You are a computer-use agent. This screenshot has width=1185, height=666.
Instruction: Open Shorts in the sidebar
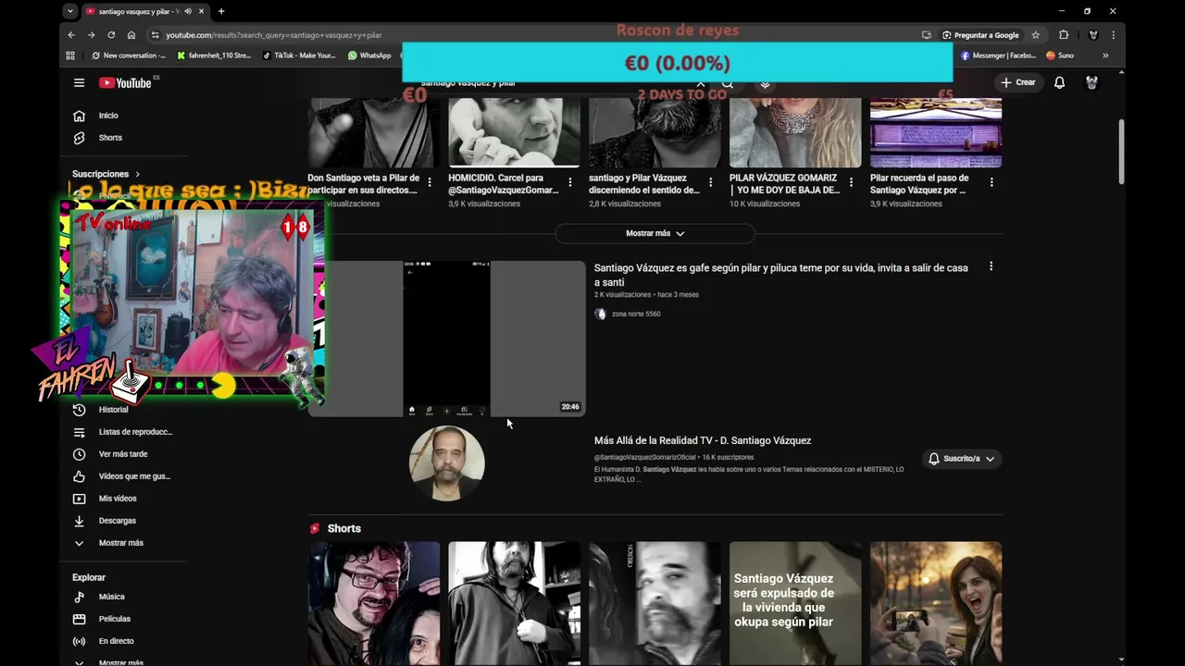110,138
